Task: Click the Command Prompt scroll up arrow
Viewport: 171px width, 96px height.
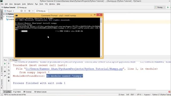Action: (101, 19)
